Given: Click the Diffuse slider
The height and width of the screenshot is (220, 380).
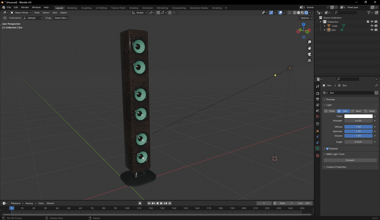Looking at the screenshot, I should [x=358, y=127].
